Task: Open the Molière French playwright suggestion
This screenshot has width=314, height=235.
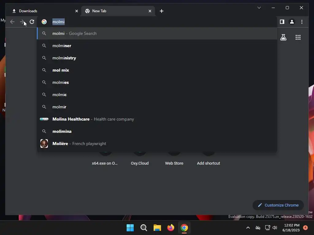Action: 157,144
